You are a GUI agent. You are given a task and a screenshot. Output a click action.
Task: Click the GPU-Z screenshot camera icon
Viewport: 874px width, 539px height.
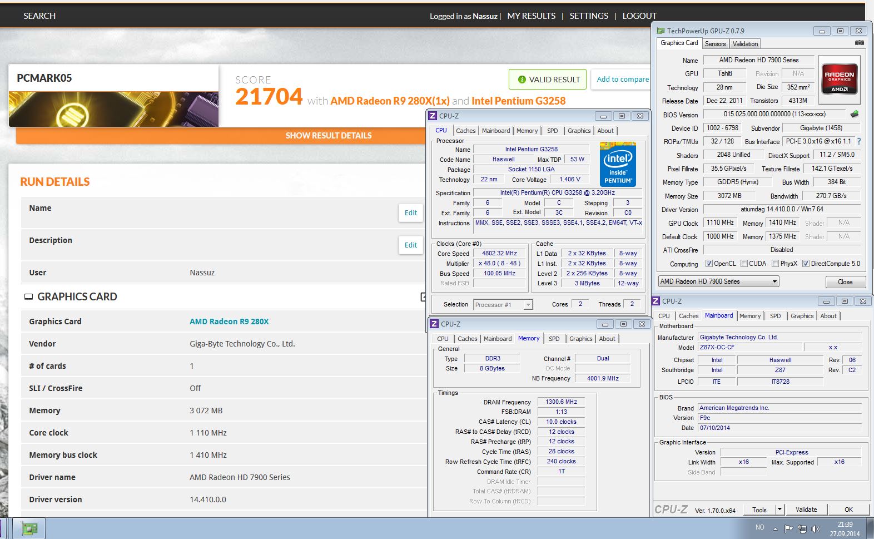(859, 43)
